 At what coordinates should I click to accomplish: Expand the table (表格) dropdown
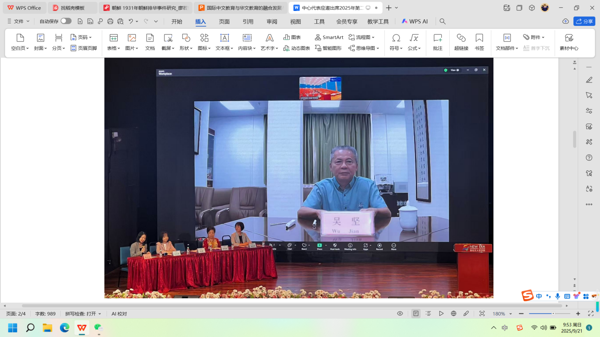point(113,48)
